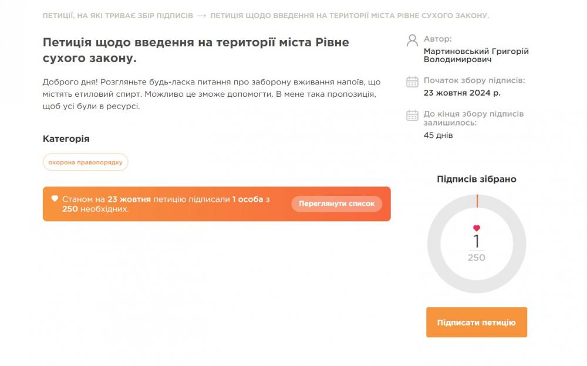Click the start date '23 жовтня 2024 р.'
587x366 pixels.
[462, 93]
